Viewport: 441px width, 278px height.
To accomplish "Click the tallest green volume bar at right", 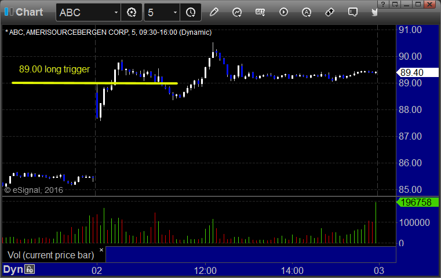I will [x=376, y=222].
